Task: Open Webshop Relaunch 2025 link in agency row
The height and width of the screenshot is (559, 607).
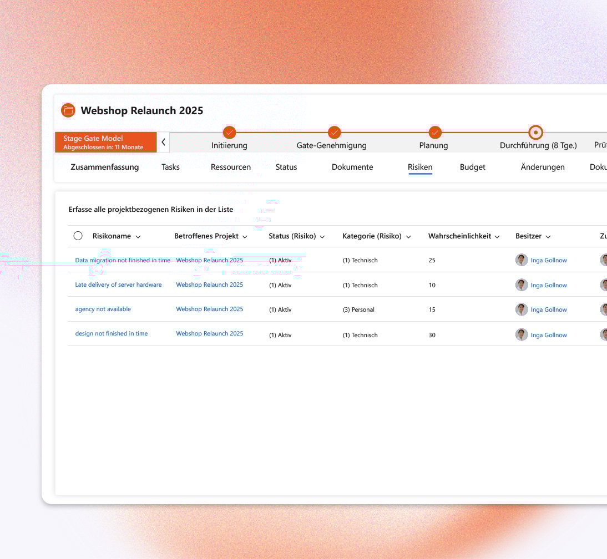Action: pyautogui.click(x=209, y=309)
